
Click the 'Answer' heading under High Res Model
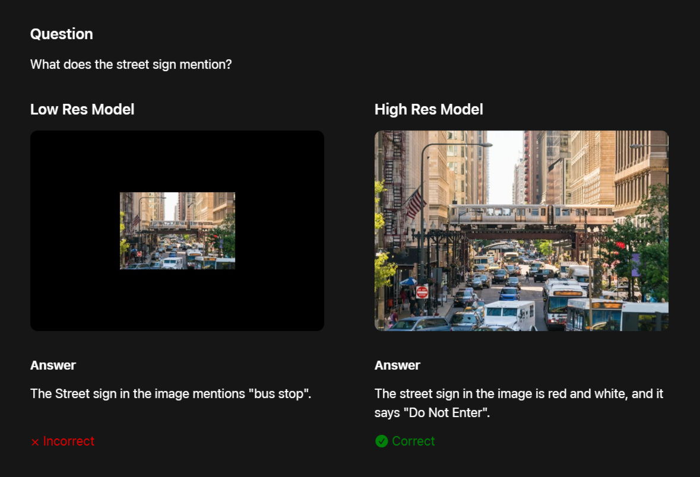point(397,365)
